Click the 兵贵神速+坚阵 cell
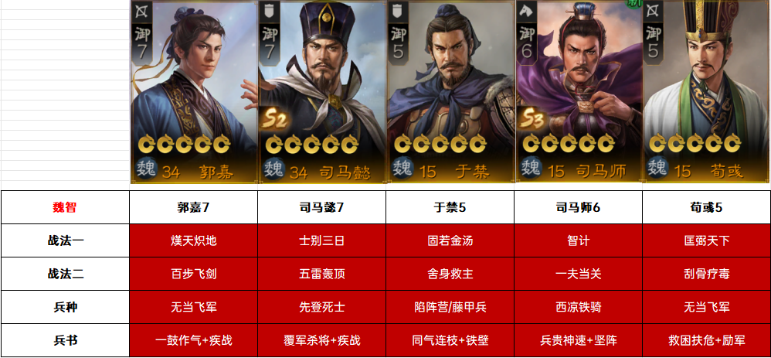The width and height of the screenshot is (771, 358). point(578,340)
